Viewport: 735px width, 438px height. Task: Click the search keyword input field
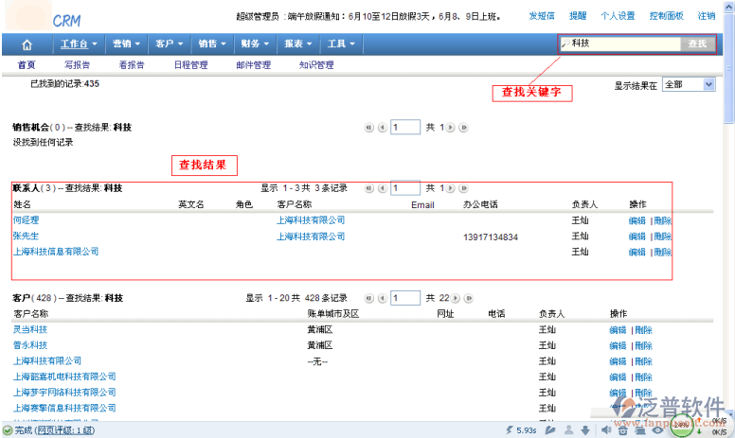click(x=623, y=44)
